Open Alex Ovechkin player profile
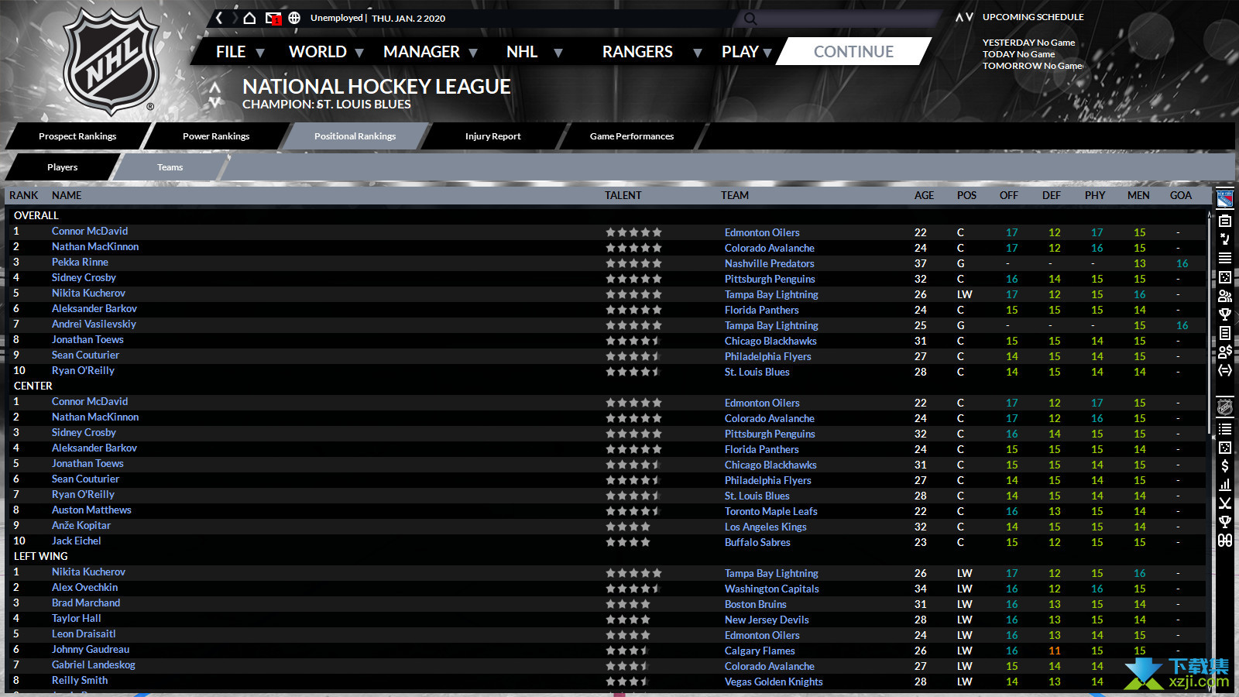Viewport: 1239px width, 697px height. [84, 587]
